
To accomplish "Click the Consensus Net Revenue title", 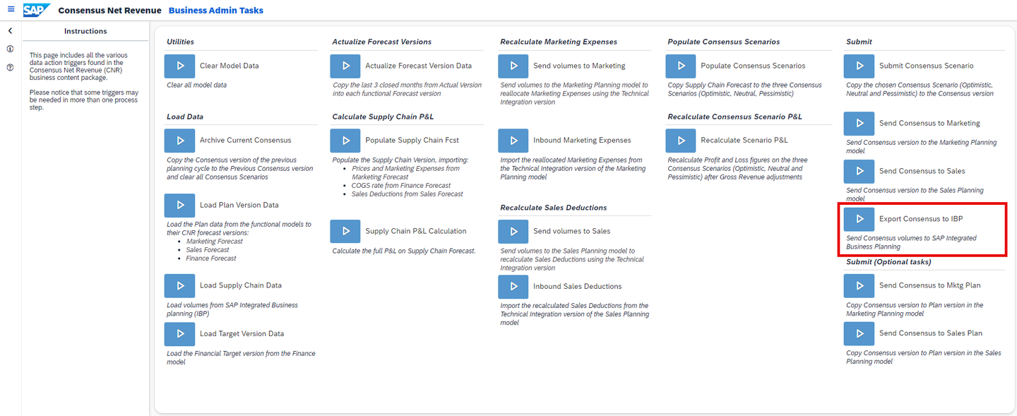I will pos(109,11).
